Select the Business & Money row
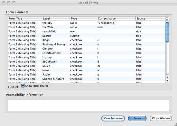 [87, 44]
